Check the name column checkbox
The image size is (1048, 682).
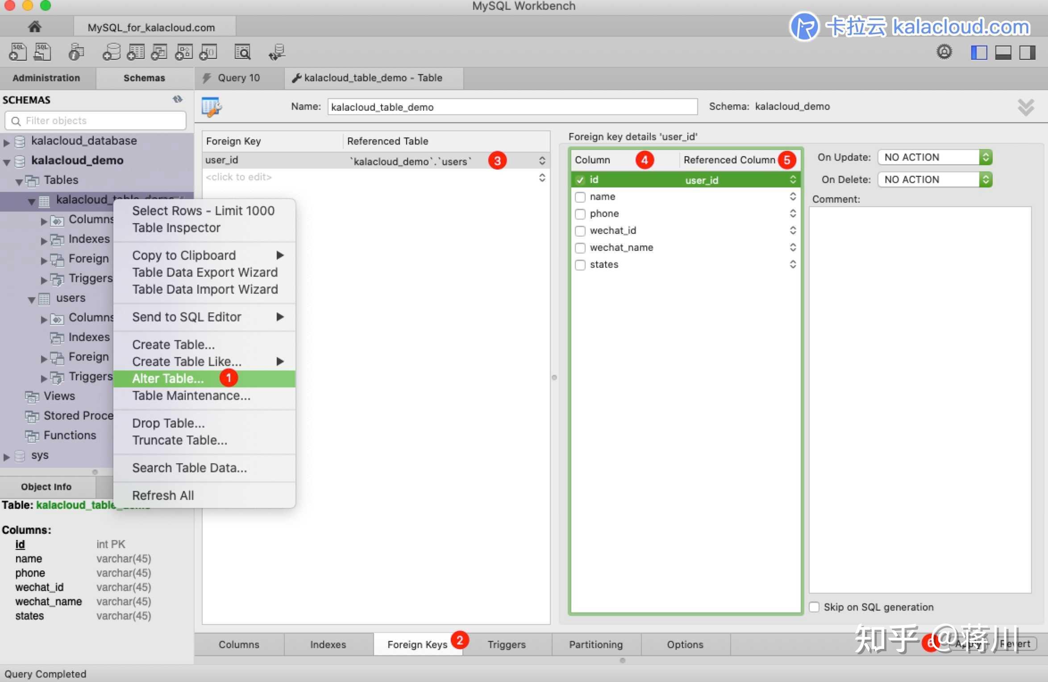pyautogui.click(x=580, y=197)
